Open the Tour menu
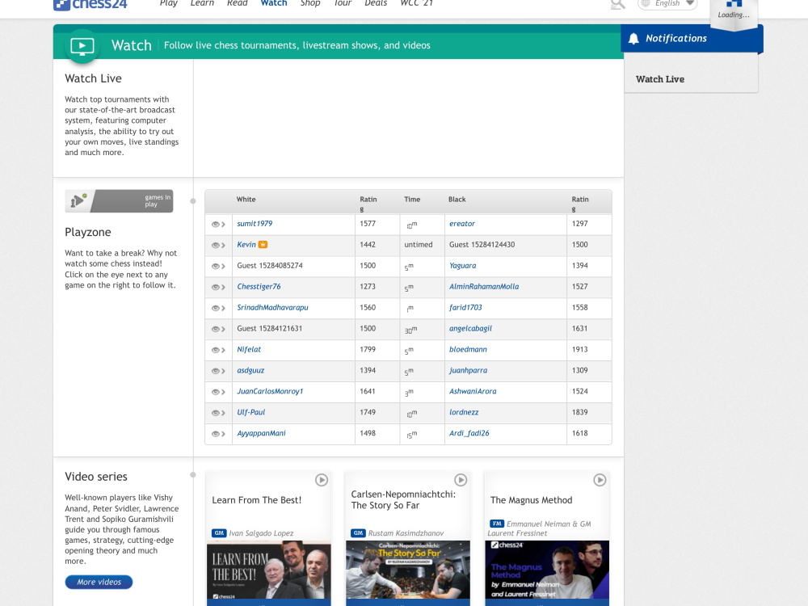This screenshot has height=606, width=808. point(343,3)
